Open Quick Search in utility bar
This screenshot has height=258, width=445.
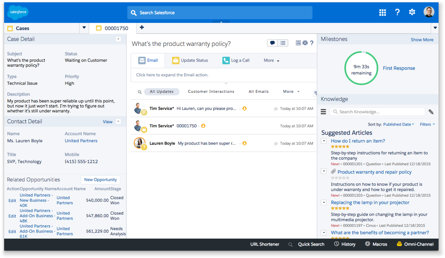307,244
